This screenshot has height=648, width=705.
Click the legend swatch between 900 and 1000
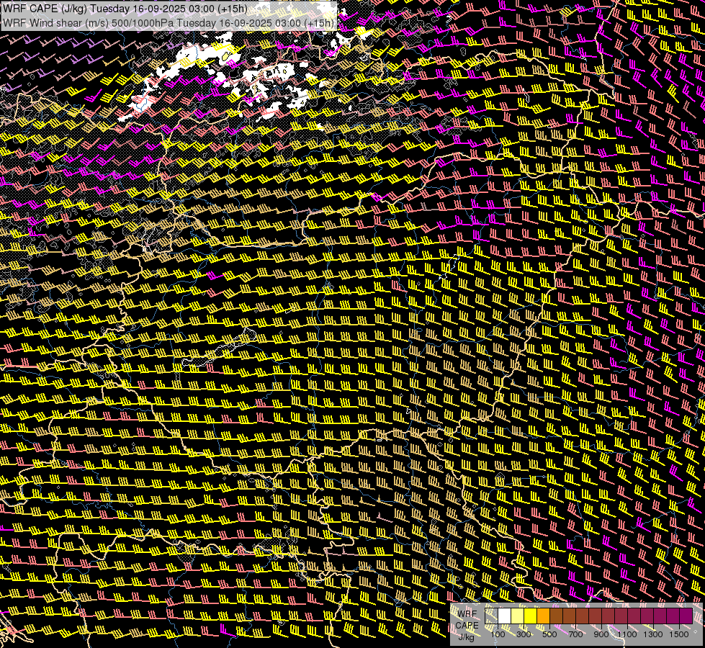point(609,616)
